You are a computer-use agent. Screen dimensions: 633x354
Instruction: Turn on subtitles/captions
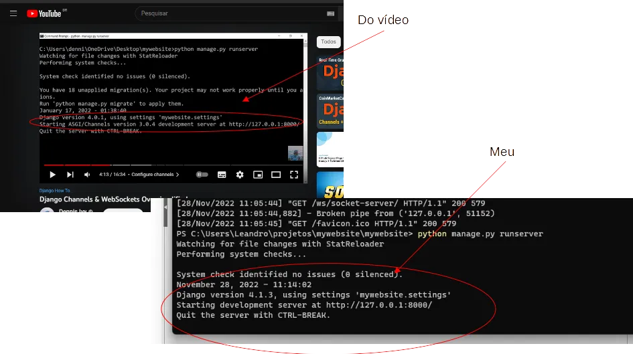tap(222, 175)
